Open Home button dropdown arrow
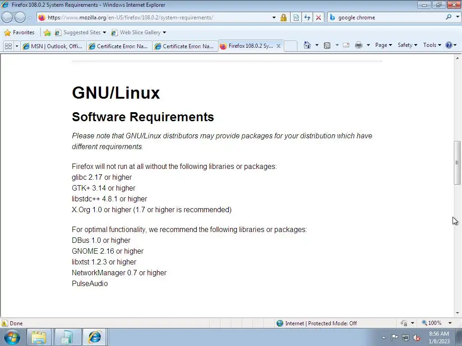Viewport: 462px width, 346px height. (317, 46)
